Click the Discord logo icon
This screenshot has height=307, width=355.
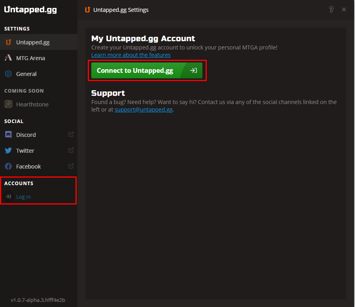(x=8, y=135)
